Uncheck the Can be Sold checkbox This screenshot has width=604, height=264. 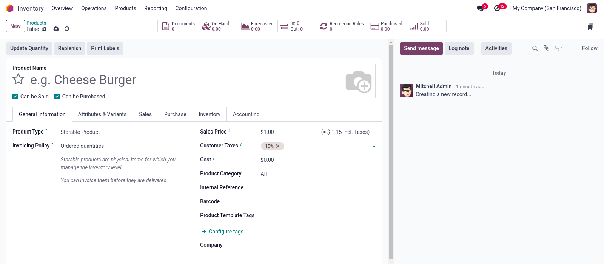coord(15,97)
